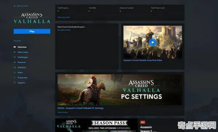Viewport: 218px width, 132px height.
Task: Click the Deep Dive Video title link
Action: [143, 60]
